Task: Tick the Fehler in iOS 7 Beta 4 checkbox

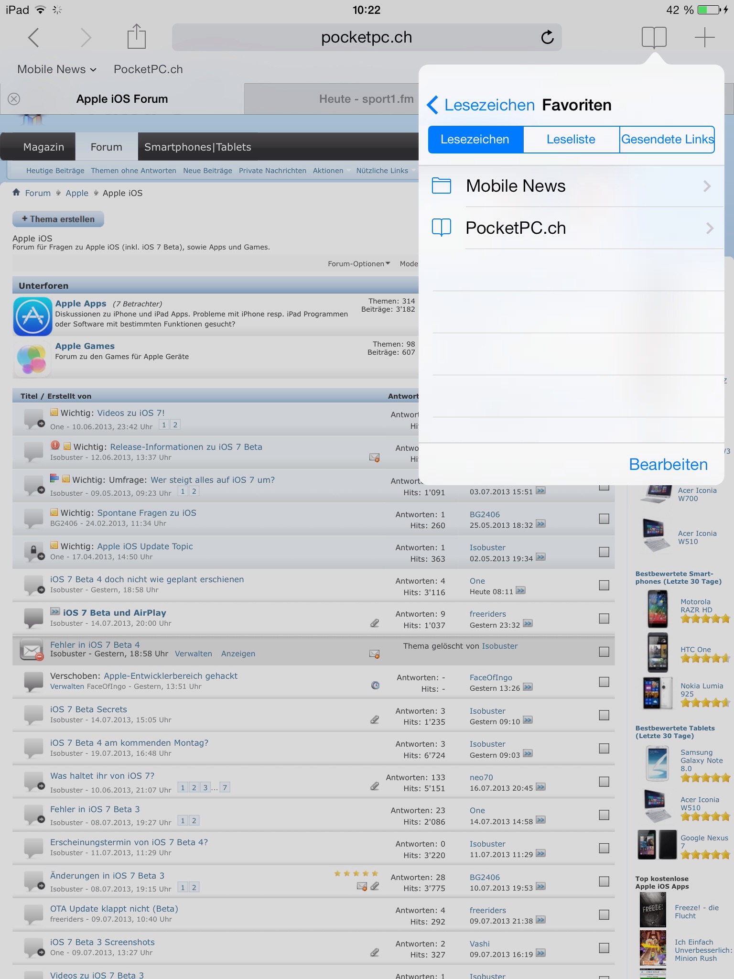Action: point(604,652)
